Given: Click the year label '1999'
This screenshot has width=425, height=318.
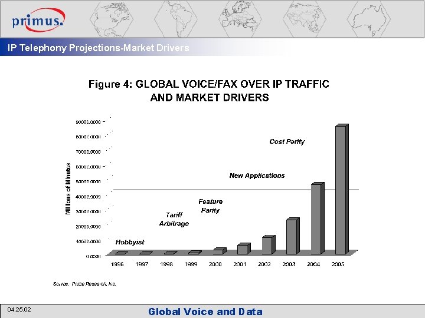Looking at the screenshot, I should click(x=191, y=264).
